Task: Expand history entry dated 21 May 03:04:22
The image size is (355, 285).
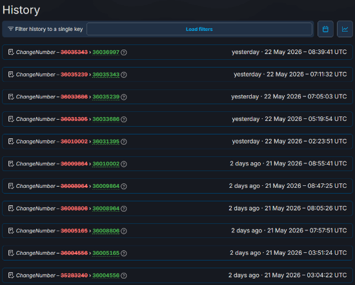Action: [x=177, y=275]
